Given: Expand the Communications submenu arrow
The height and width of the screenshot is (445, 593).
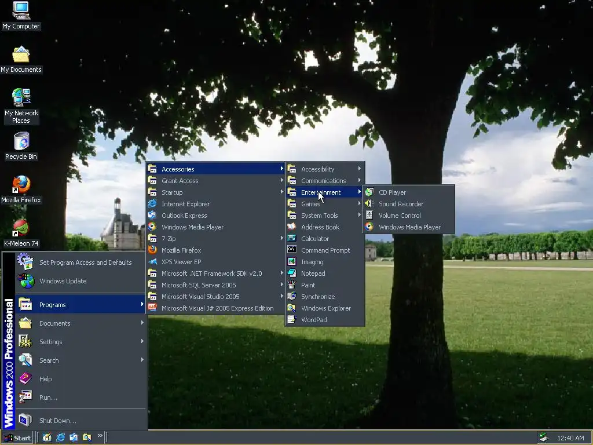Looking at the screenshot, I should [359, 181].
